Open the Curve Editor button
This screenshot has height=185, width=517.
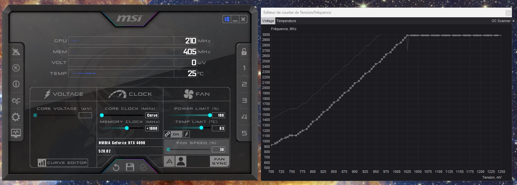[62, 163]
